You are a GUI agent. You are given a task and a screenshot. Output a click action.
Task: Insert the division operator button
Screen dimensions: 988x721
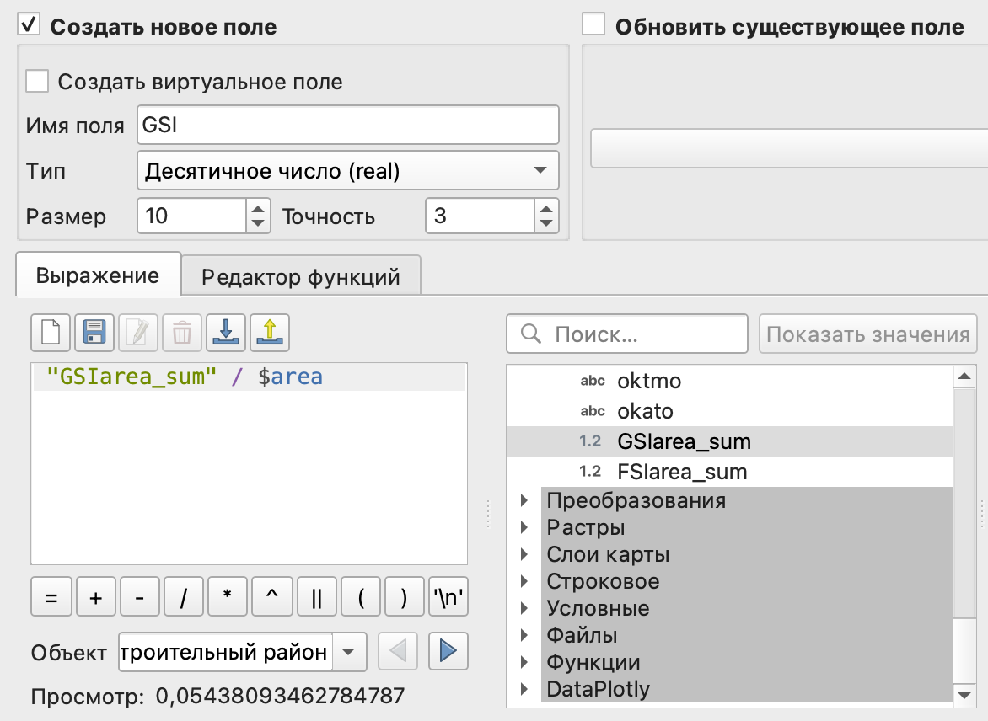pyautogui.click(x=184, y=598)
